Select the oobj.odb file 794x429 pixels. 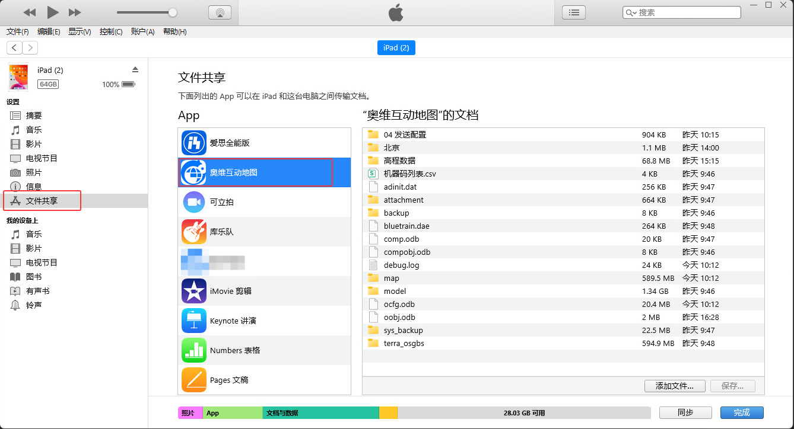click(563, 317)
